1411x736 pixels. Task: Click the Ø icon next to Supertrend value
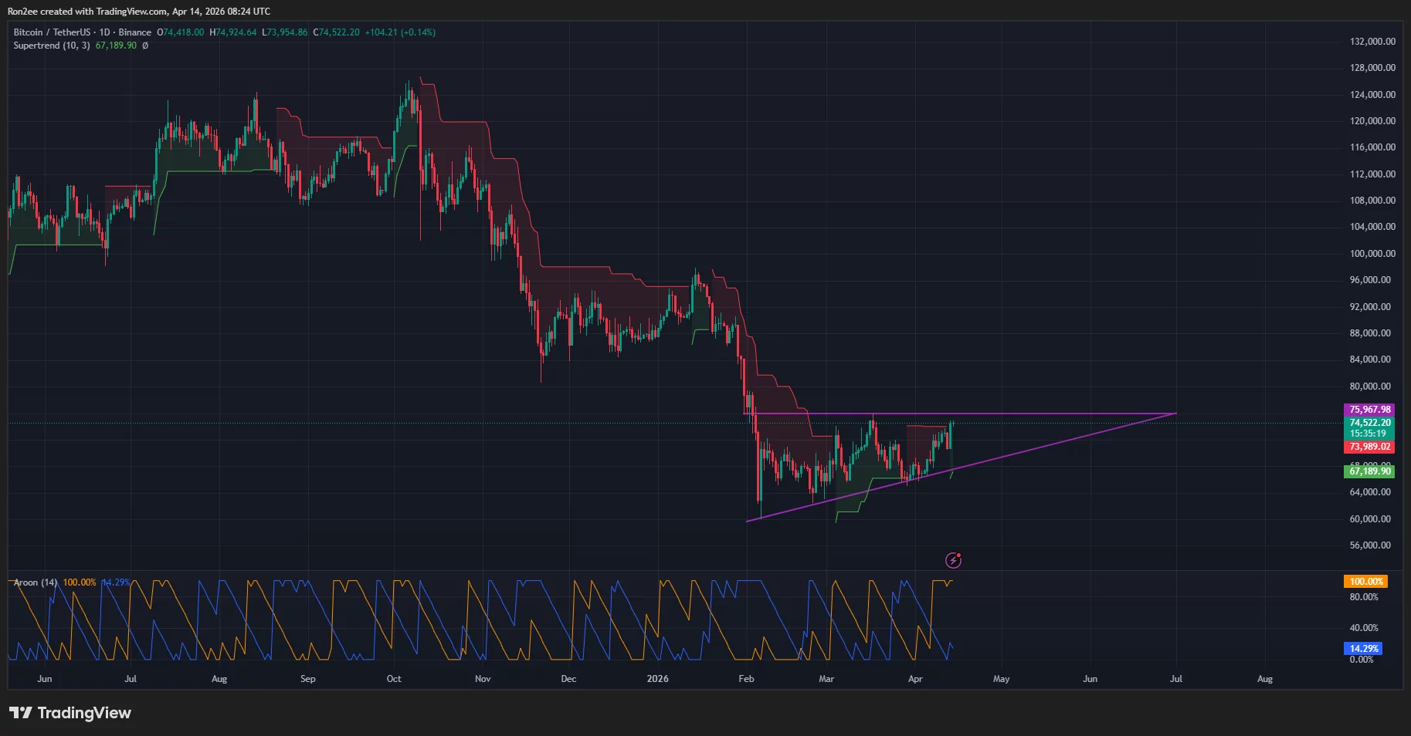pos(147,46)
